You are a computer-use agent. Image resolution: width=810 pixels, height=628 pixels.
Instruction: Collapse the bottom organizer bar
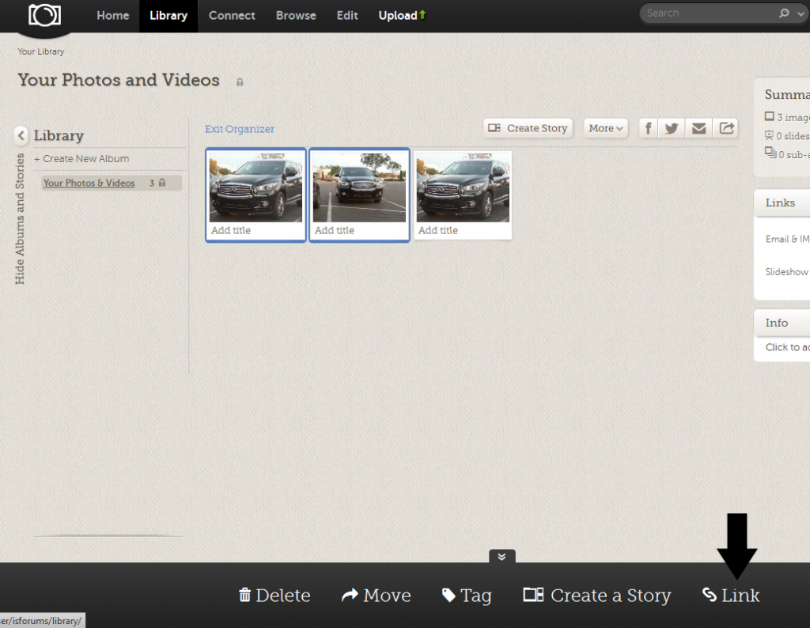(502, 556)
